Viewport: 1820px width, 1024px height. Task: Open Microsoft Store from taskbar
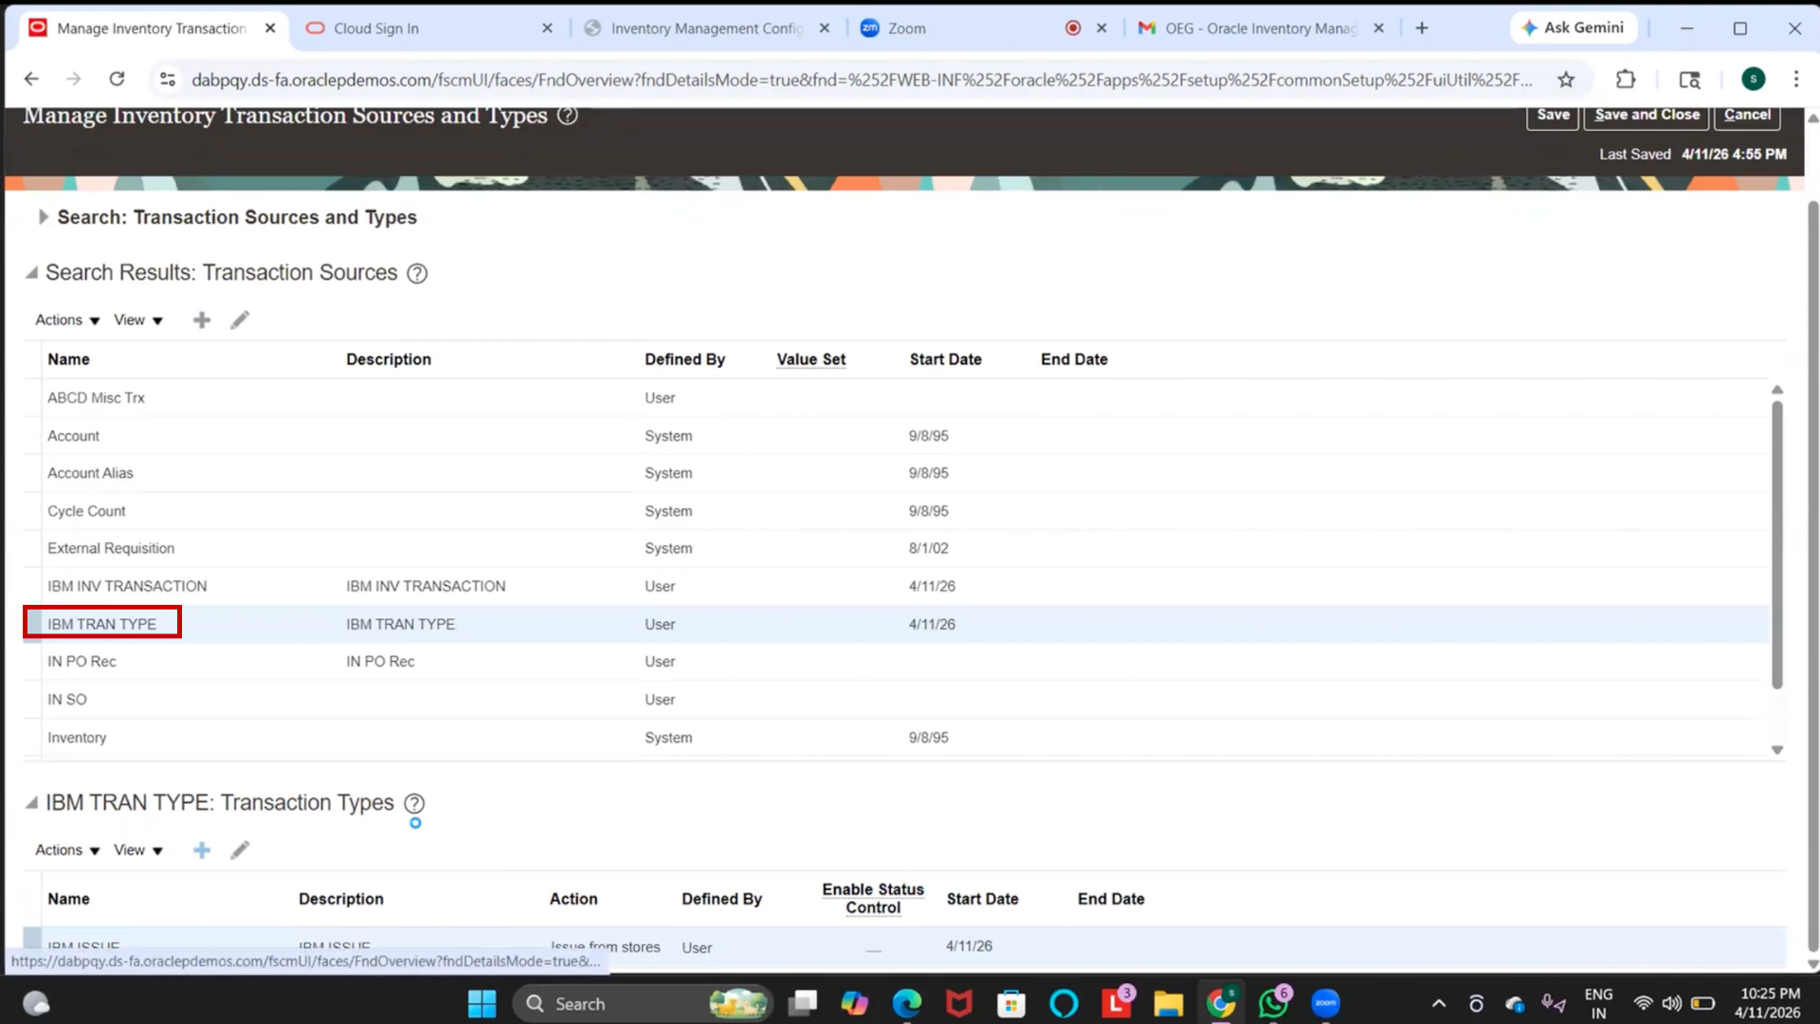[1011, 1003]
